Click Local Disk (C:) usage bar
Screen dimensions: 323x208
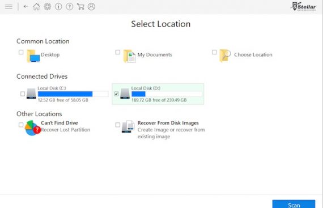pyautogui.click(x=73, y=94)
